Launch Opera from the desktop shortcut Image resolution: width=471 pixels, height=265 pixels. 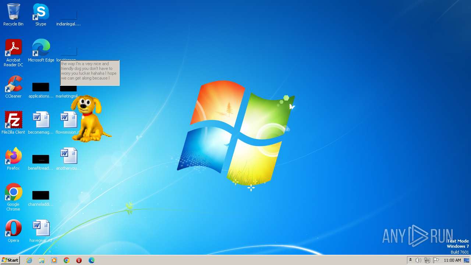[13, 231]
